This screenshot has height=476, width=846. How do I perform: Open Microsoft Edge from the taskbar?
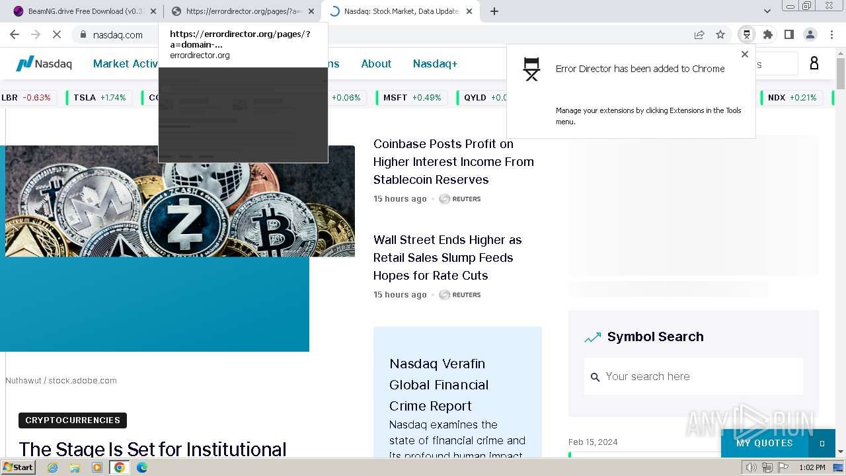tap(142, 467)
